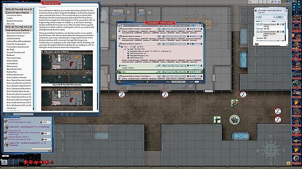The height and width of the screenshot is (169, 302).
Task: Click the link icon on Impaired Biotech Zombie 1 row
Action: click(x=201, y=36)
